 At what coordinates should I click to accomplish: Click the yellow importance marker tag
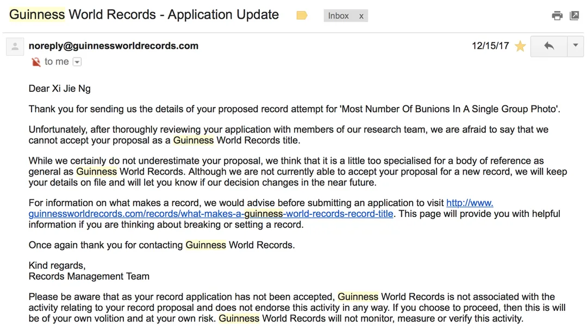[302, 16]
